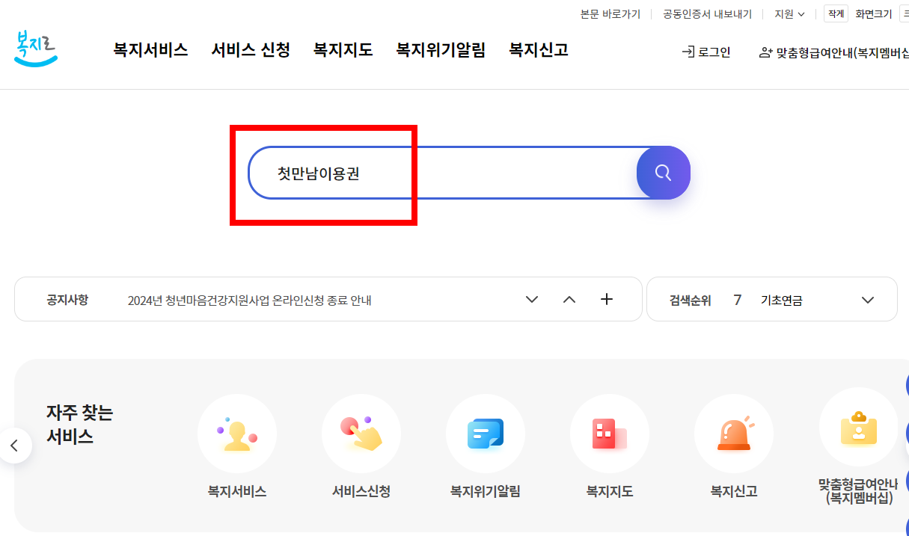Open the 맞춤형급여안내 badge icon

pyautogui.click(x=858, y=428)
